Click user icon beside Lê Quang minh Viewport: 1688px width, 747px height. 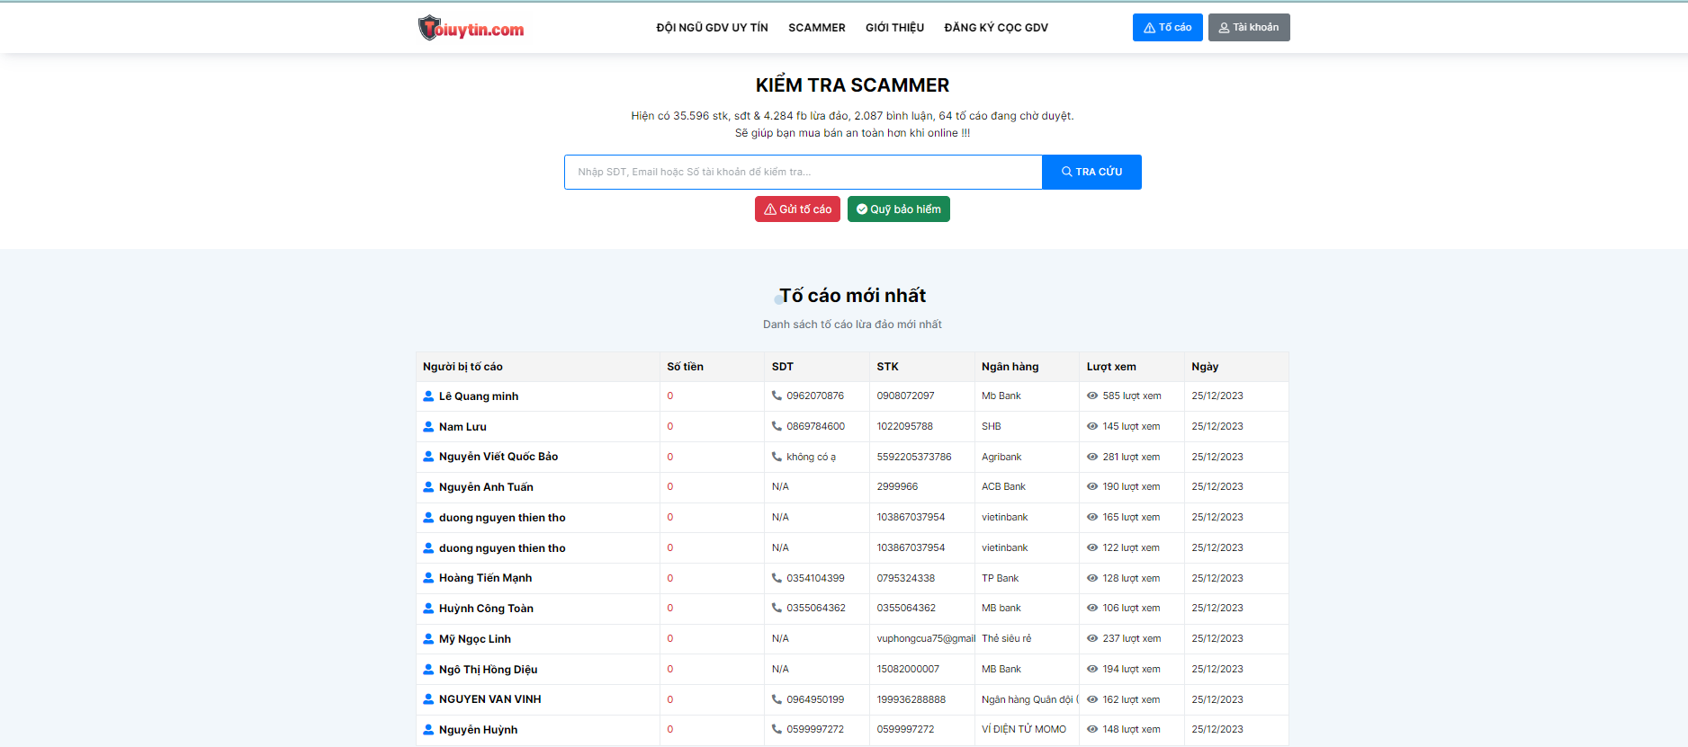point(428,396)
